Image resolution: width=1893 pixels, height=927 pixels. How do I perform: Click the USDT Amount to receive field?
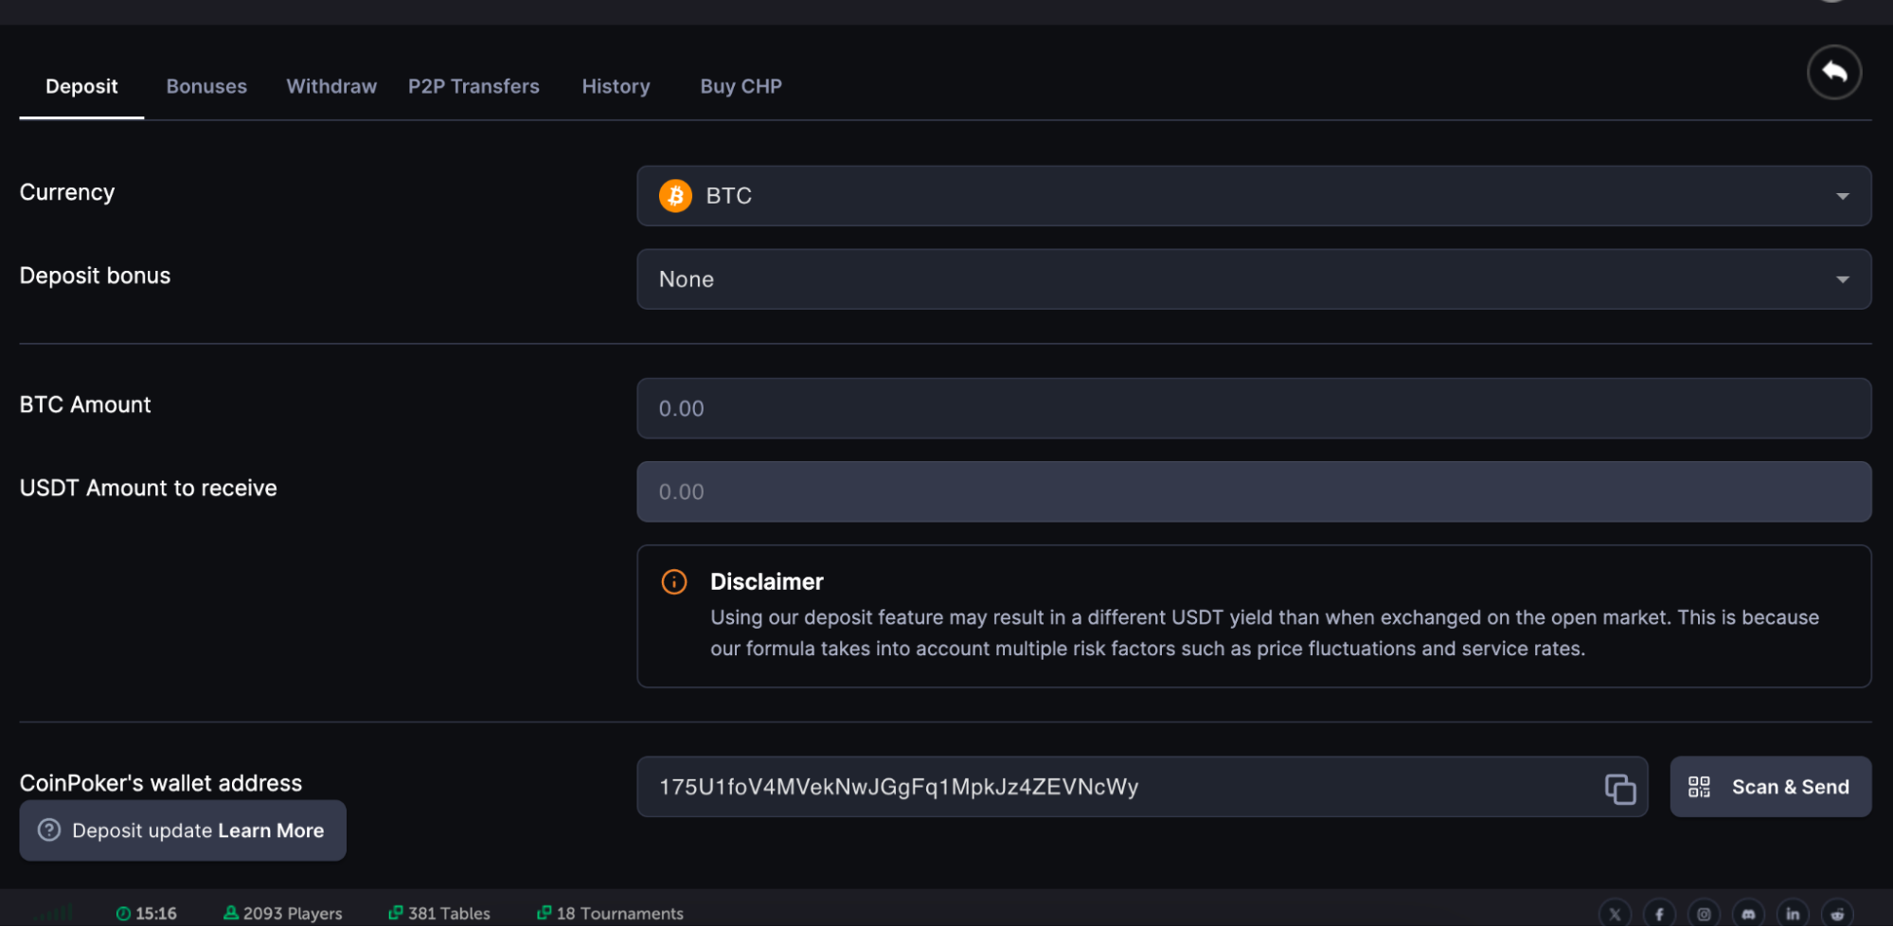click(1254, 491)
